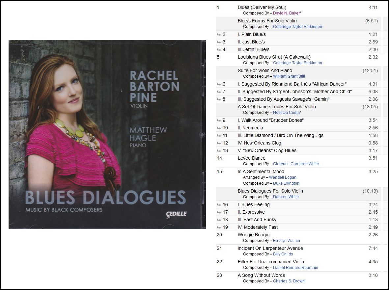Open composer link David N. Baker
Screen dimensions: 389x290
[x=286, y=13]
